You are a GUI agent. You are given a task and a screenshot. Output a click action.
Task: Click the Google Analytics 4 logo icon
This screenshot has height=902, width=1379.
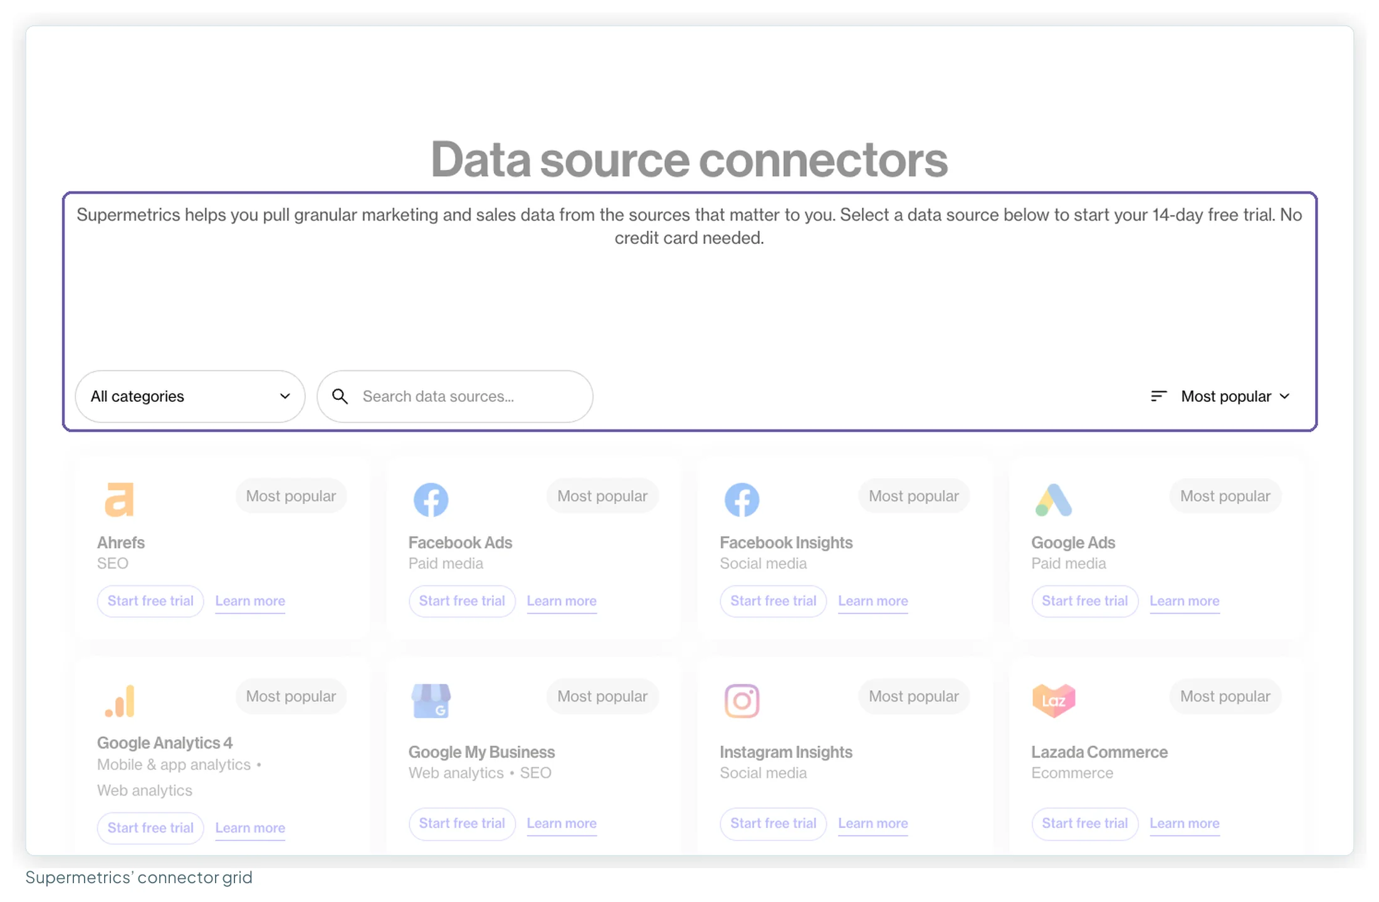click(120, 700)
